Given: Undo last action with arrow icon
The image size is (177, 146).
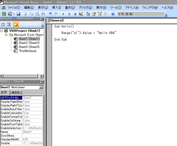Looking at the screenshot, I should [x=50, y=14].
